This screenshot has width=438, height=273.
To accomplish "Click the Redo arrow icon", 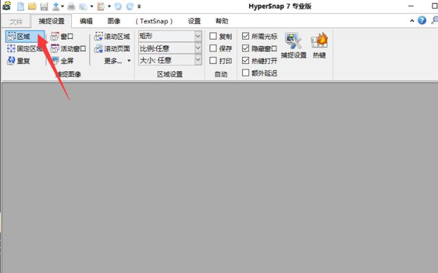I will coord(129,6).
